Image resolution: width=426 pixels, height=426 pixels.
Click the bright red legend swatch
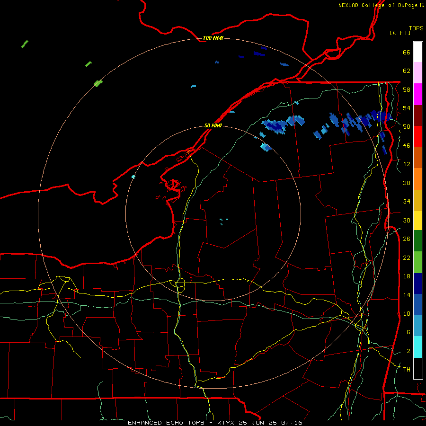pyautogui.click(x=418, y=136)
